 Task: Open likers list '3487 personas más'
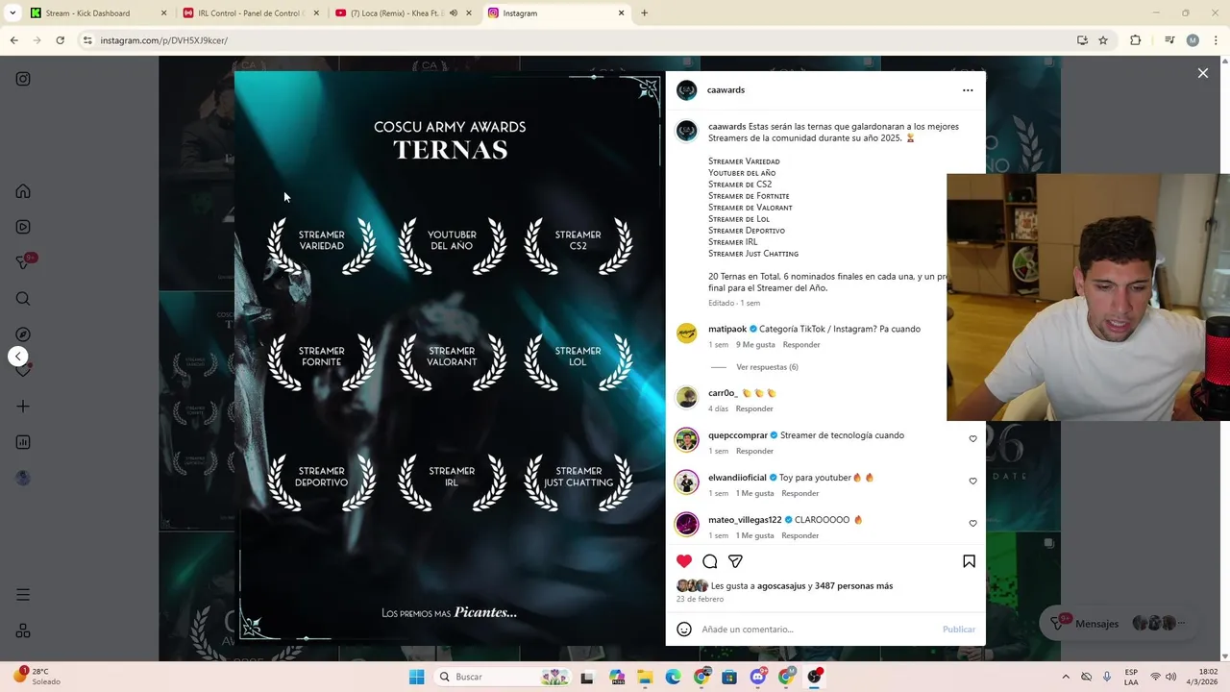[x=853, y=585]
